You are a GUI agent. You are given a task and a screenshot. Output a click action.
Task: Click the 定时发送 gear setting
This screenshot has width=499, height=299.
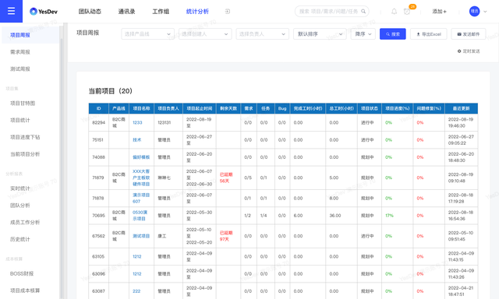tap(469, 51)
